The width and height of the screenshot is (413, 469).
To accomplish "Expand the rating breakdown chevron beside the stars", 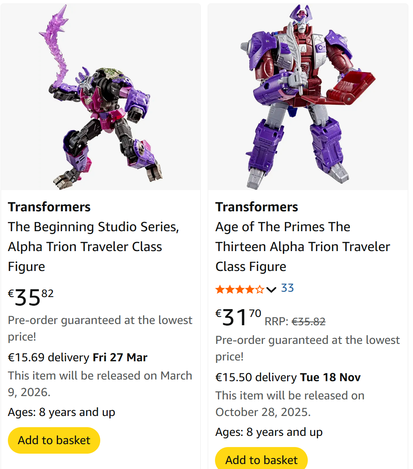I will 271,289.
